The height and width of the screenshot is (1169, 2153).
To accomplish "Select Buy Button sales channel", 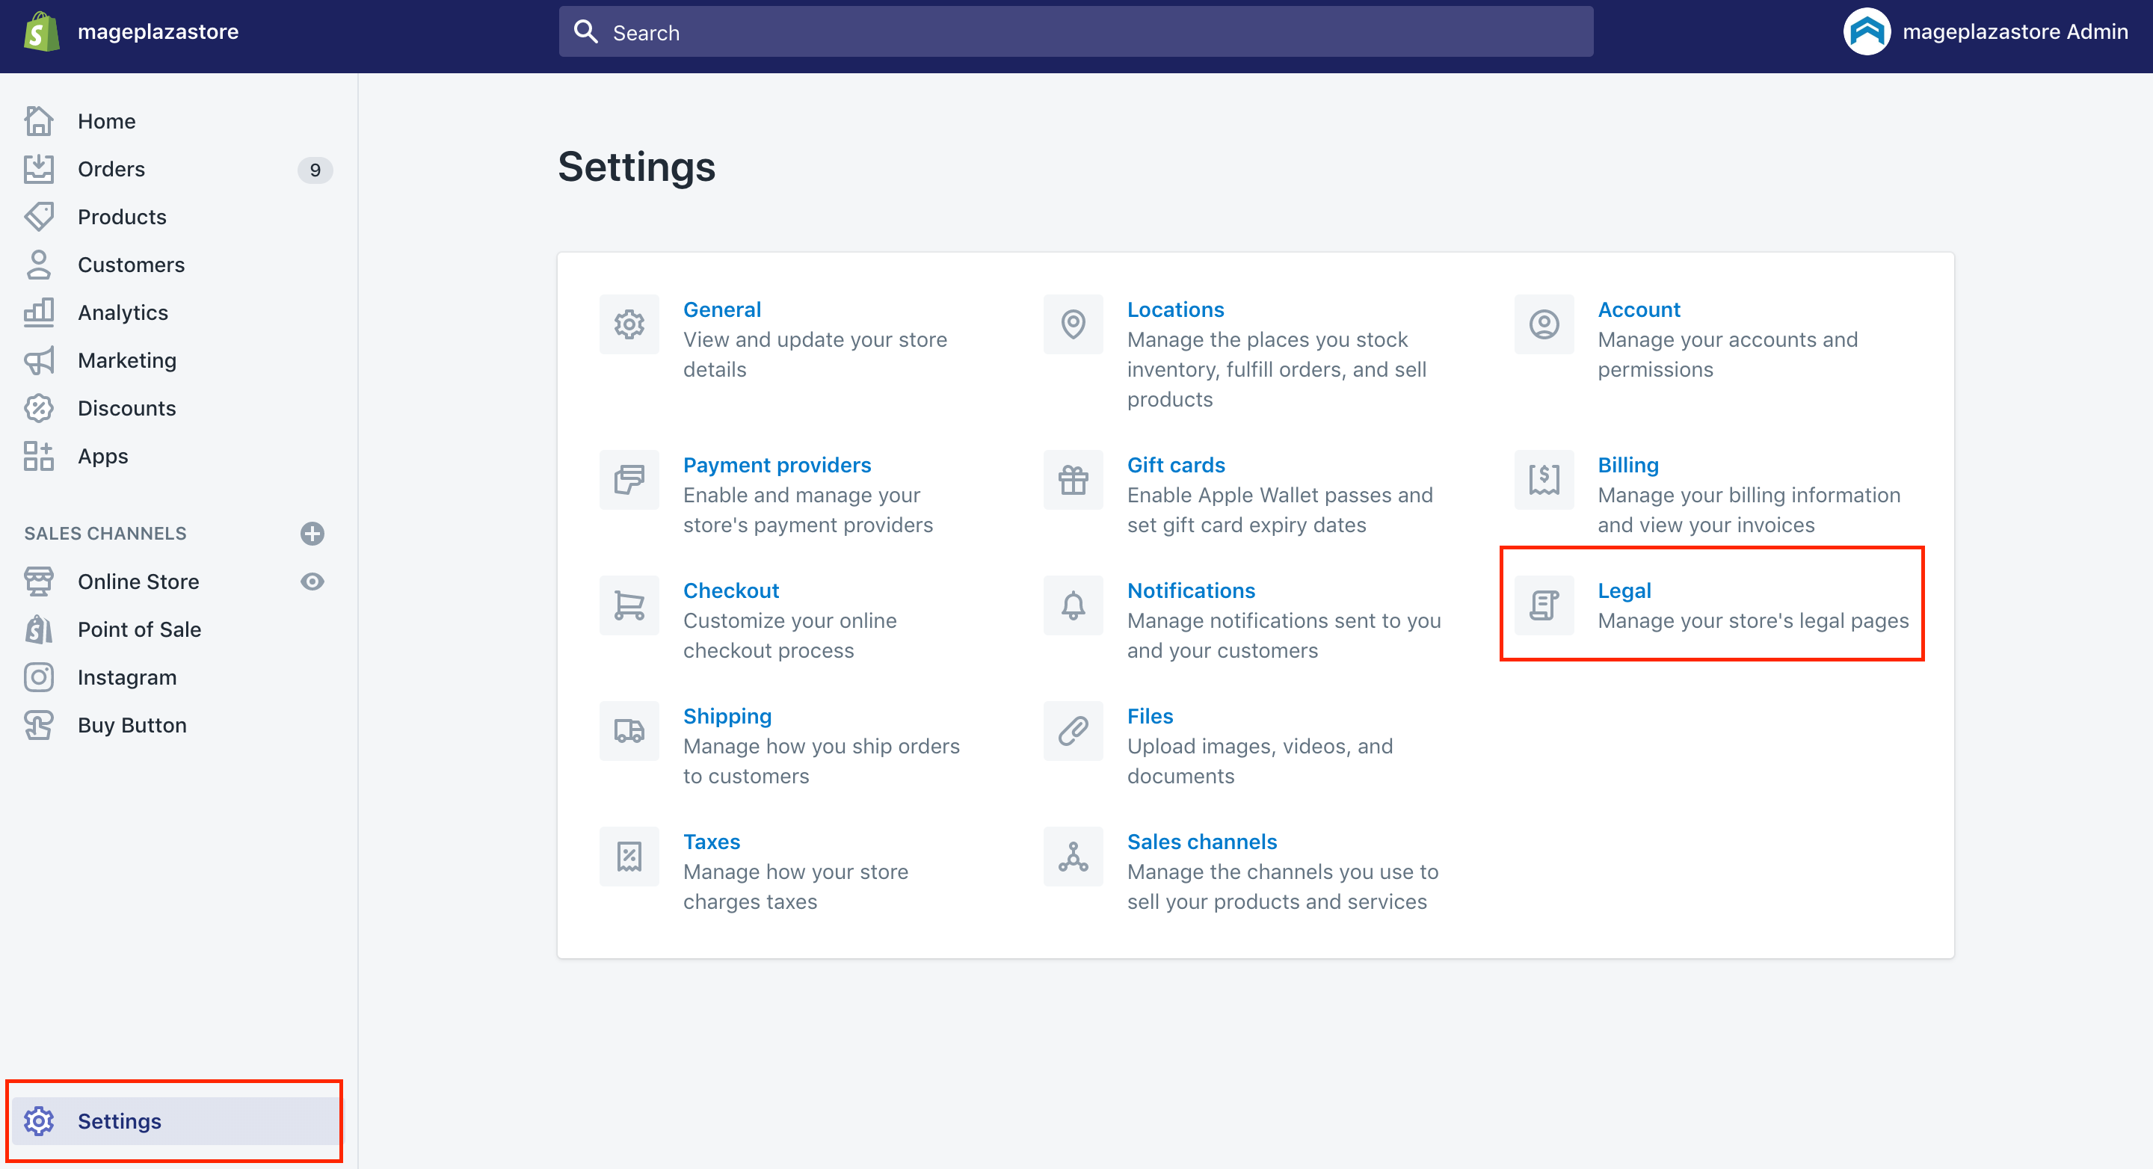I will coord(132,725).
